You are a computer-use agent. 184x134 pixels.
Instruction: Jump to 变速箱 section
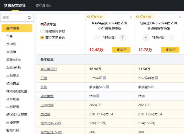(11, 52)
